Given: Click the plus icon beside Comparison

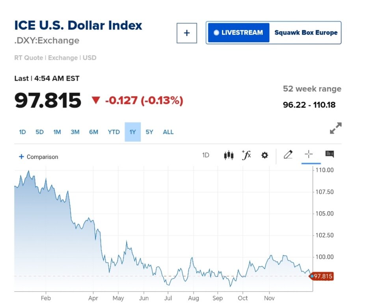Looking at the screenshot, I should (21, 157).
